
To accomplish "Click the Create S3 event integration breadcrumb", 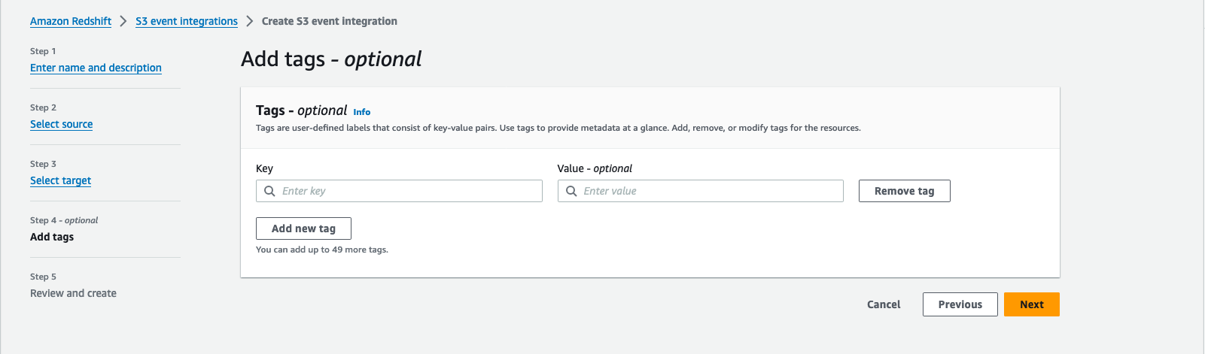I will tap(330, 21).
